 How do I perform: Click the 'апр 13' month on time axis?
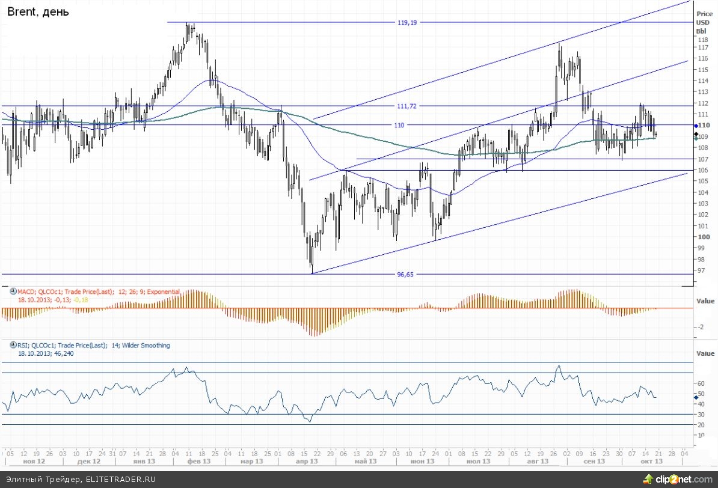tap(306, 462)
